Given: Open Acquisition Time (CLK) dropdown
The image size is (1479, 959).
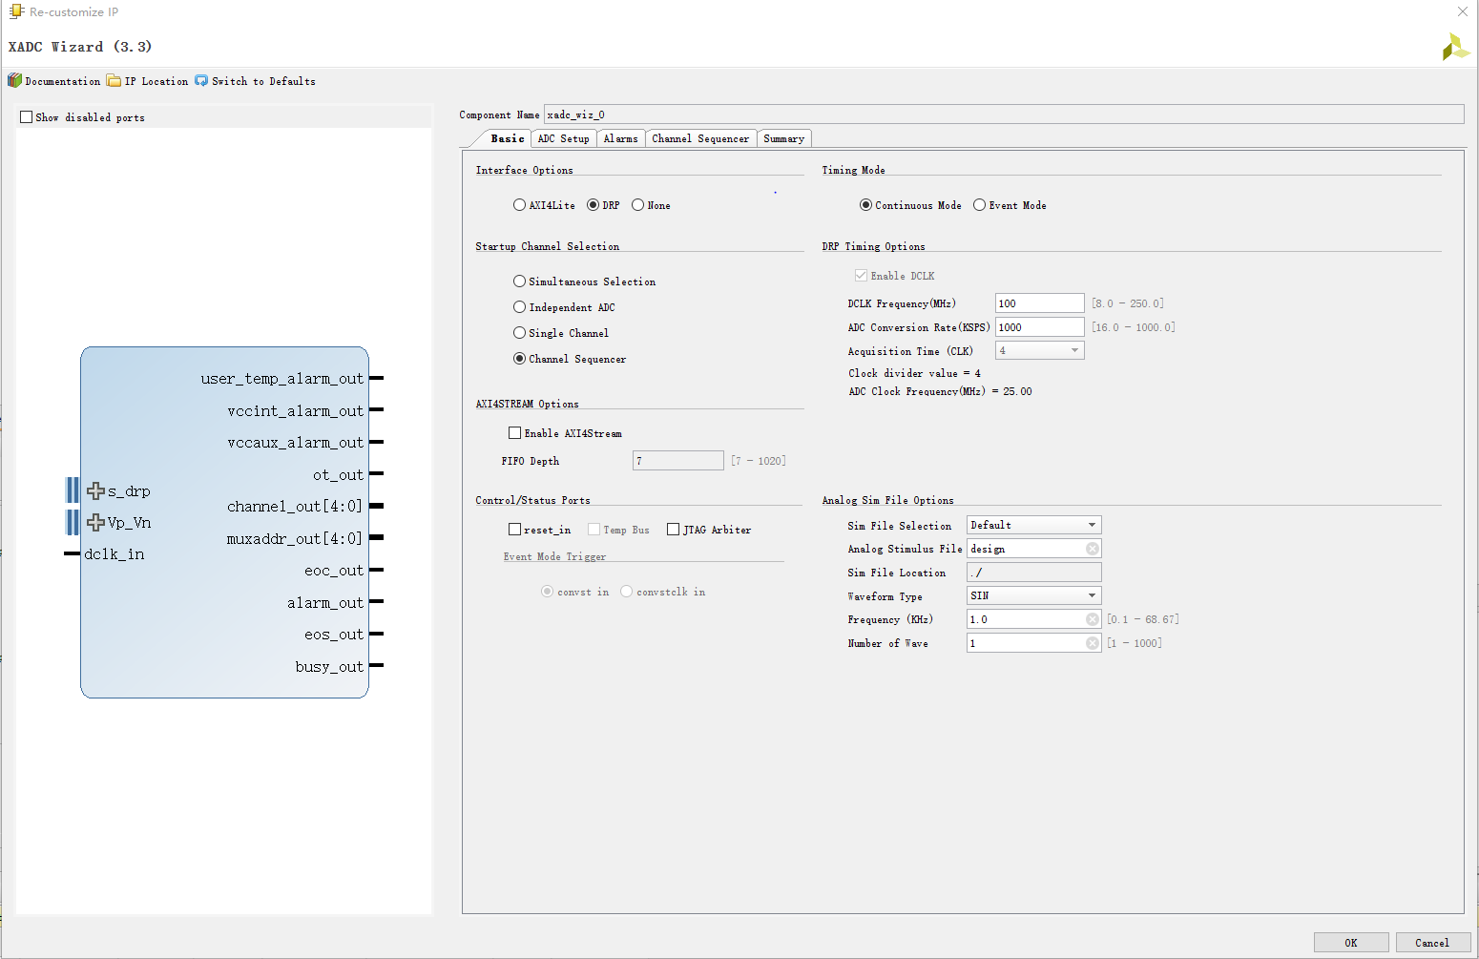Looking at the screenshot, I should 1040,350.
